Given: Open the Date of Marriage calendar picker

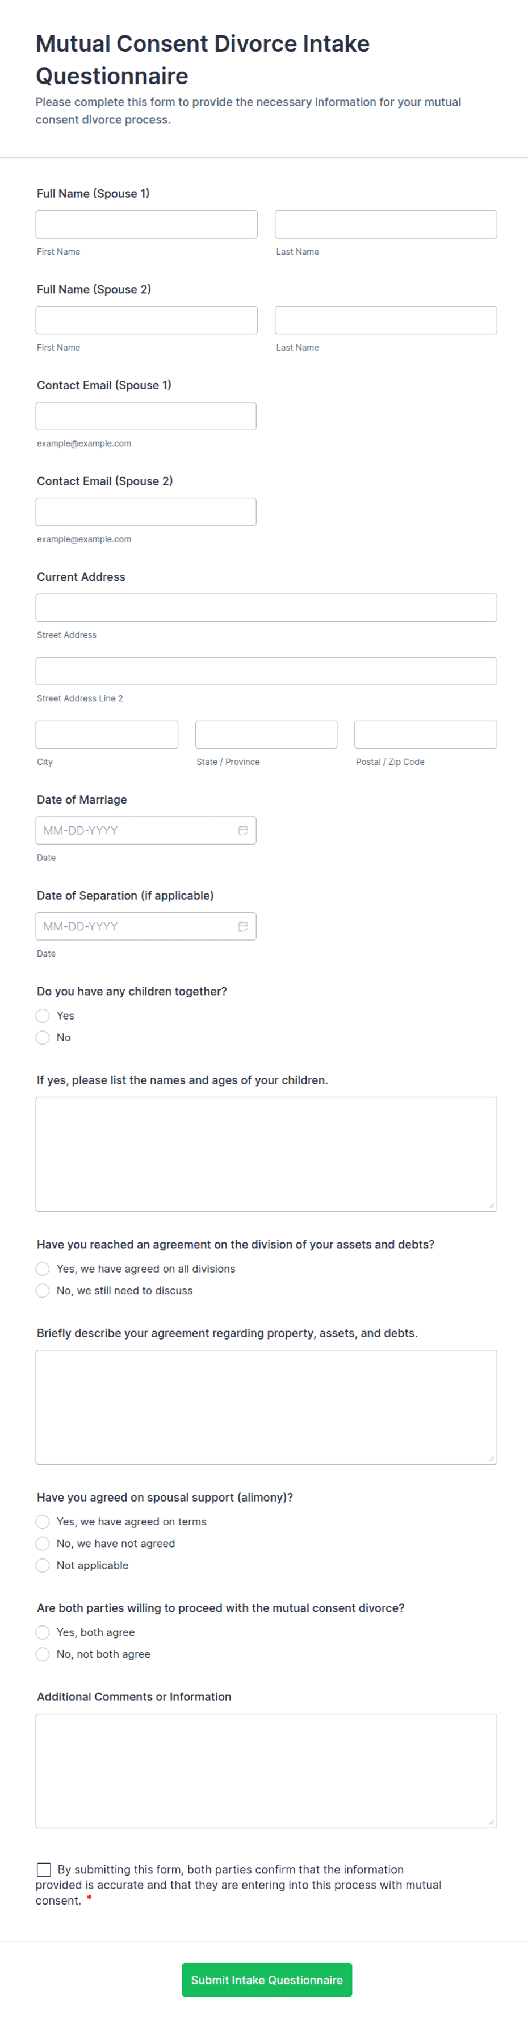Looking at the screenshot, I should point(243,830).
